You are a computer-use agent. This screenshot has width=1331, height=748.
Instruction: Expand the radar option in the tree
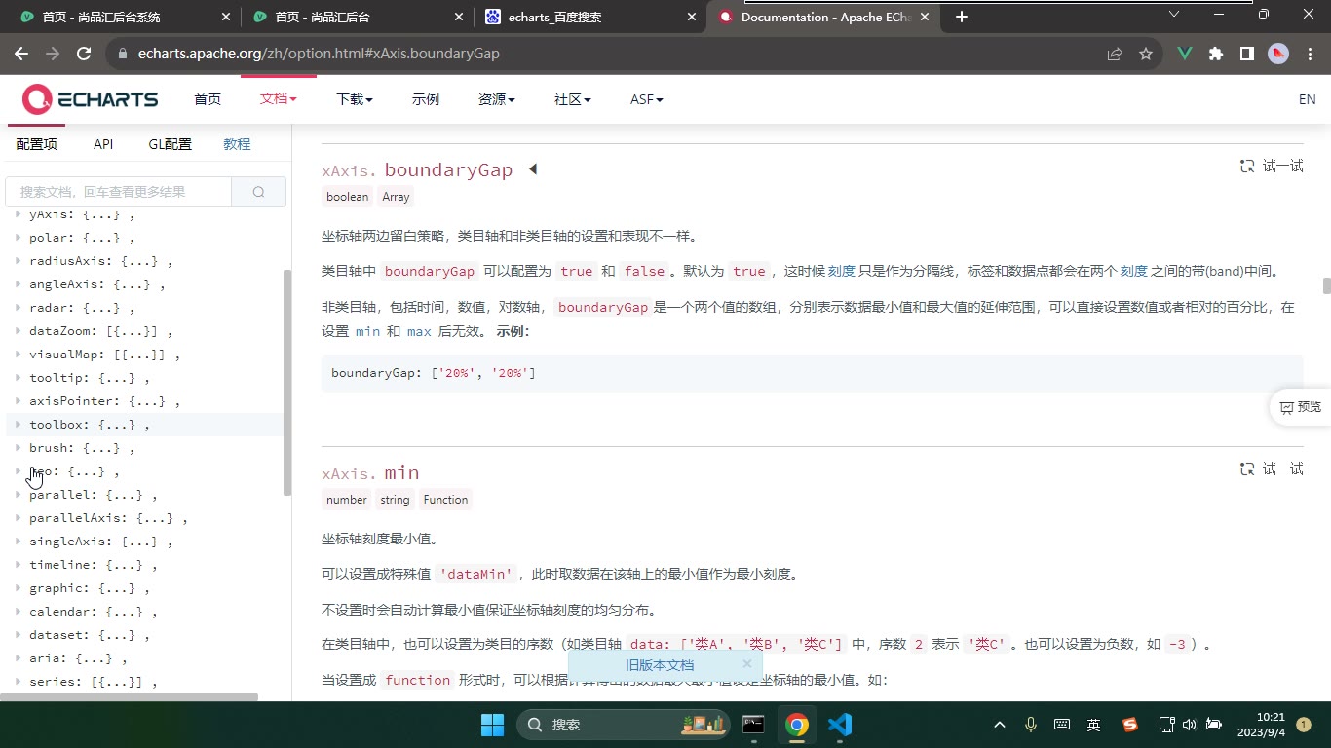pos(19,308)
